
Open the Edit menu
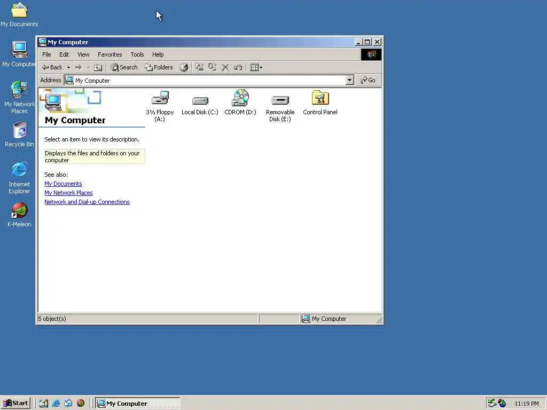click(x=64, y=54)
